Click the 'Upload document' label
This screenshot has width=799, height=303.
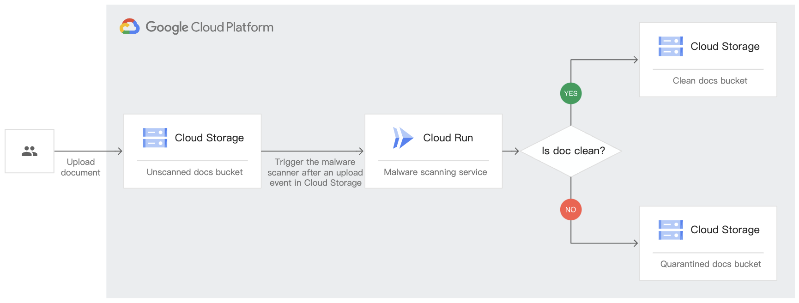point(80,167)
